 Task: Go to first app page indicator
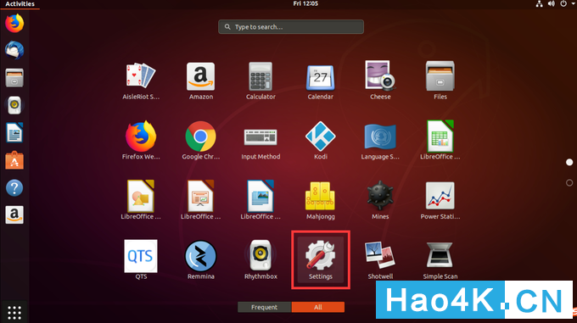(569, 163)
